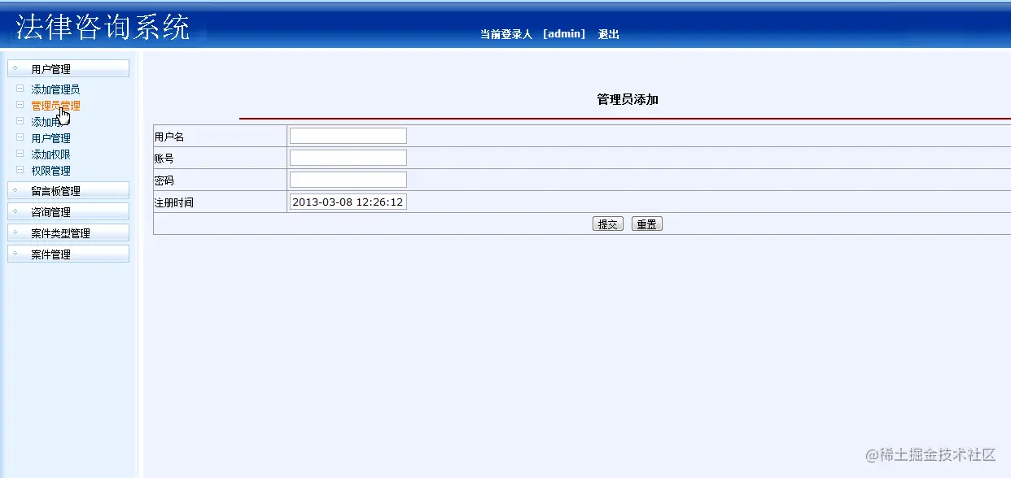Click the 重置 reset button
Viewport: 1011px width, 478px height.
coord(646,224)
